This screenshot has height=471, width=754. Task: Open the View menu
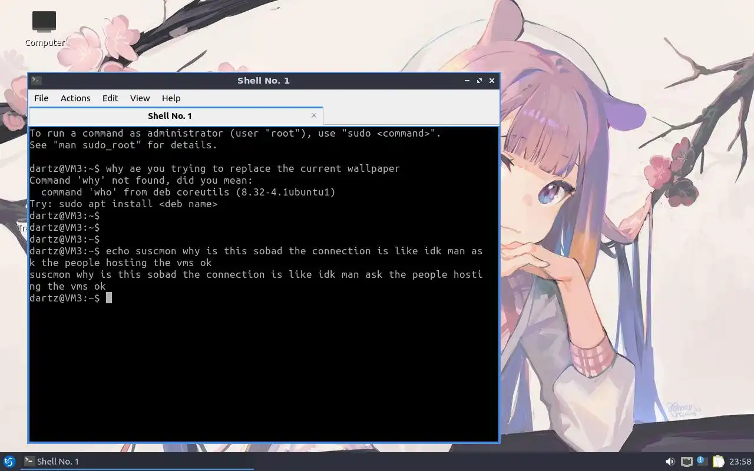coord(140,98)
